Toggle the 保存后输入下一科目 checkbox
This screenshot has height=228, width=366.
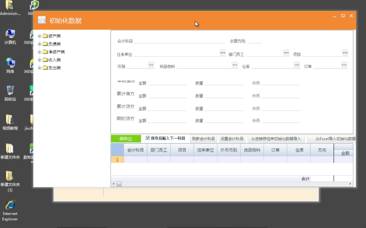click(x=148, y=139)
